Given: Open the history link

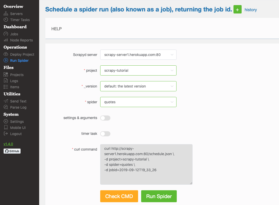Looking at the screenshot, I should (x=251, y=10).
